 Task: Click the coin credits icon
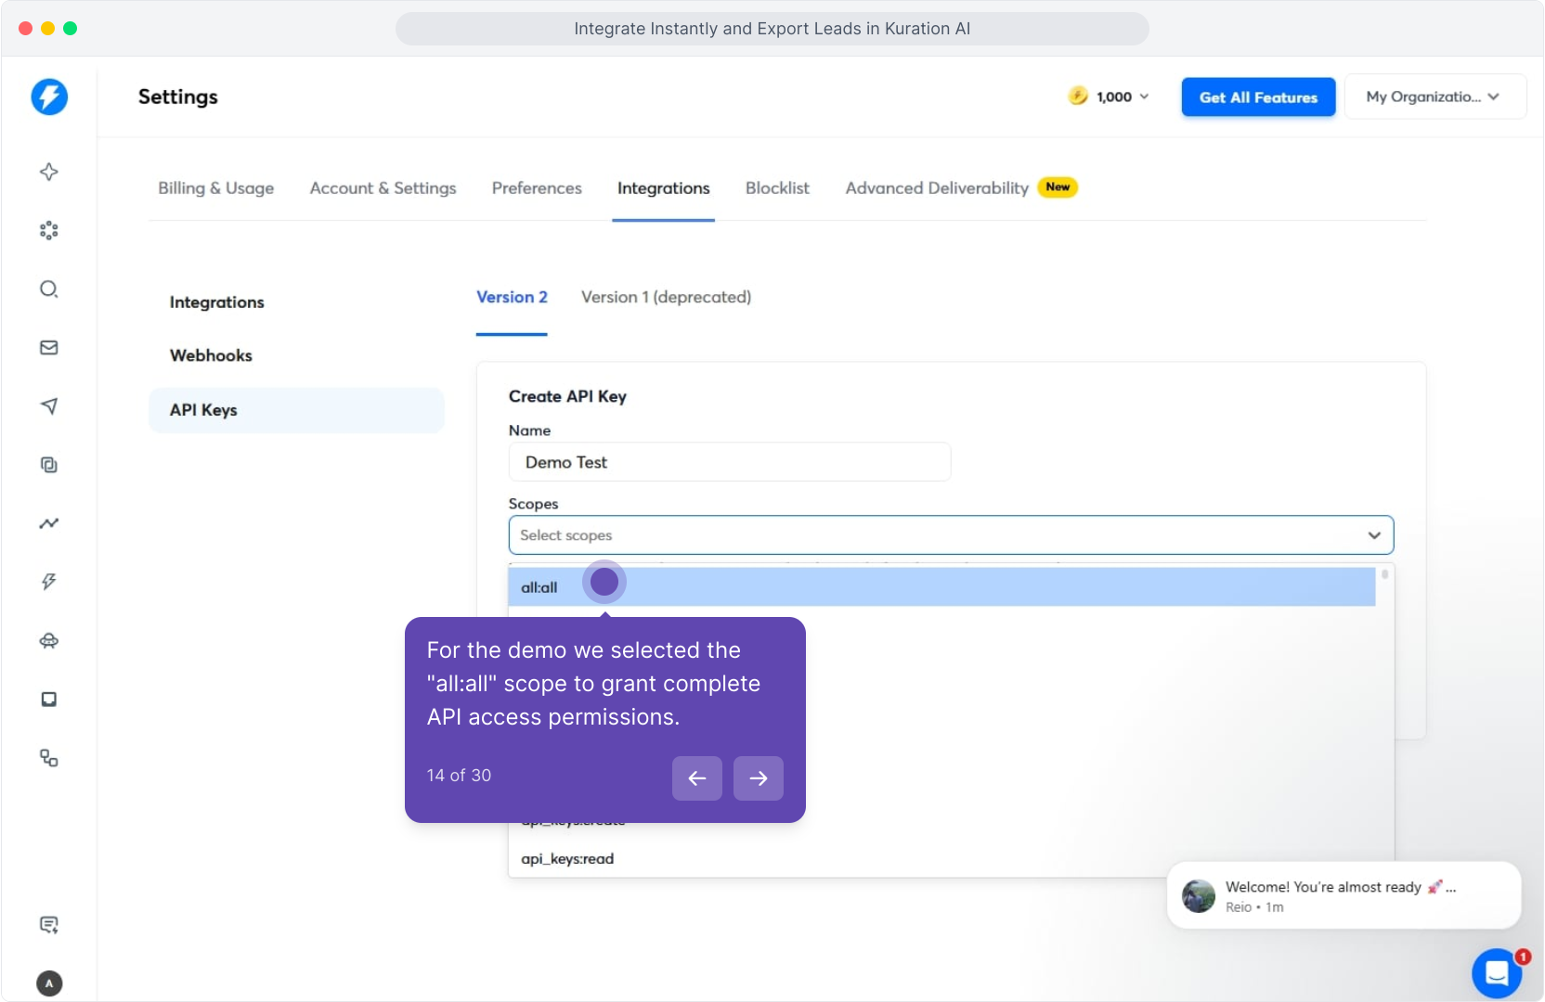coord(1078,96)
